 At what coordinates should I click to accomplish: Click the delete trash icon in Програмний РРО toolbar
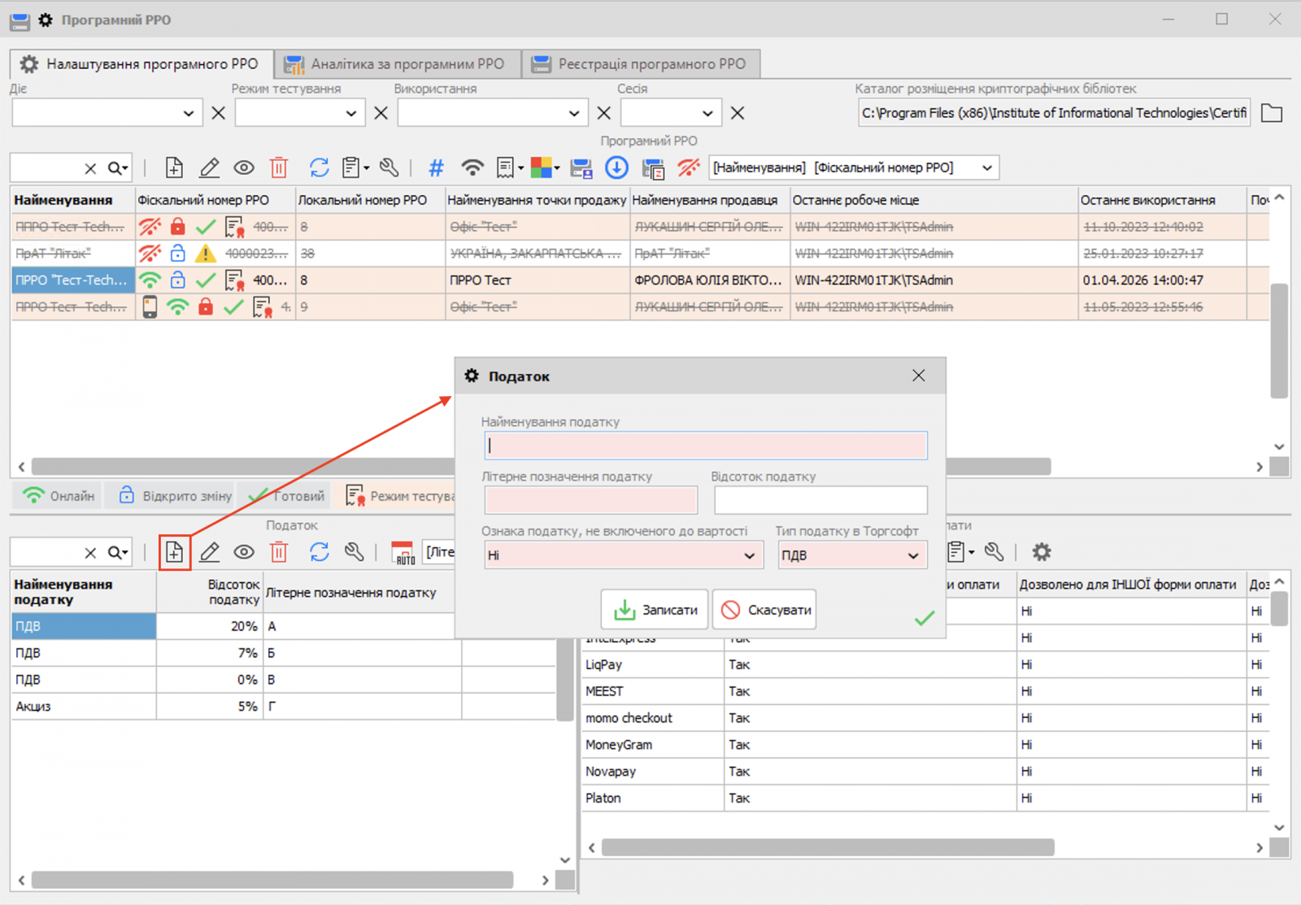pos(279,168)
